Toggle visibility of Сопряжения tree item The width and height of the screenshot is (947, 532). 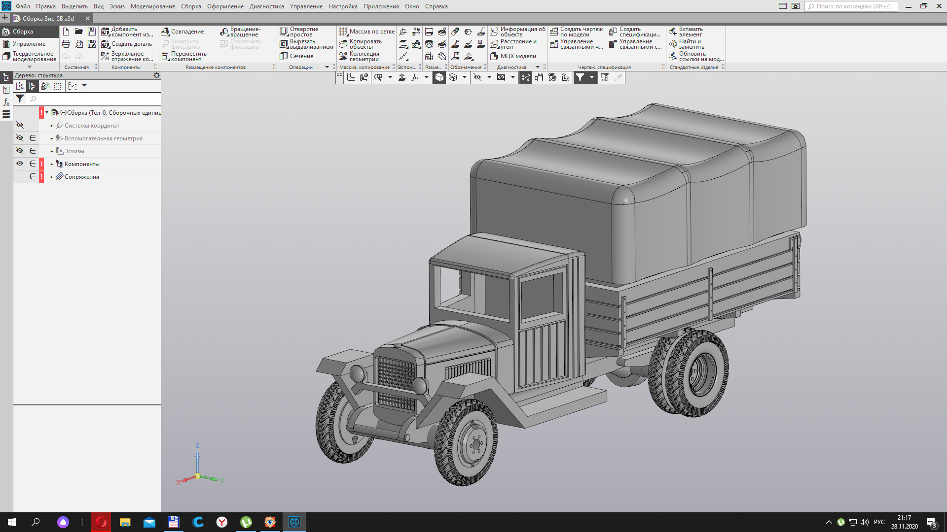click(x=19, y=176)
